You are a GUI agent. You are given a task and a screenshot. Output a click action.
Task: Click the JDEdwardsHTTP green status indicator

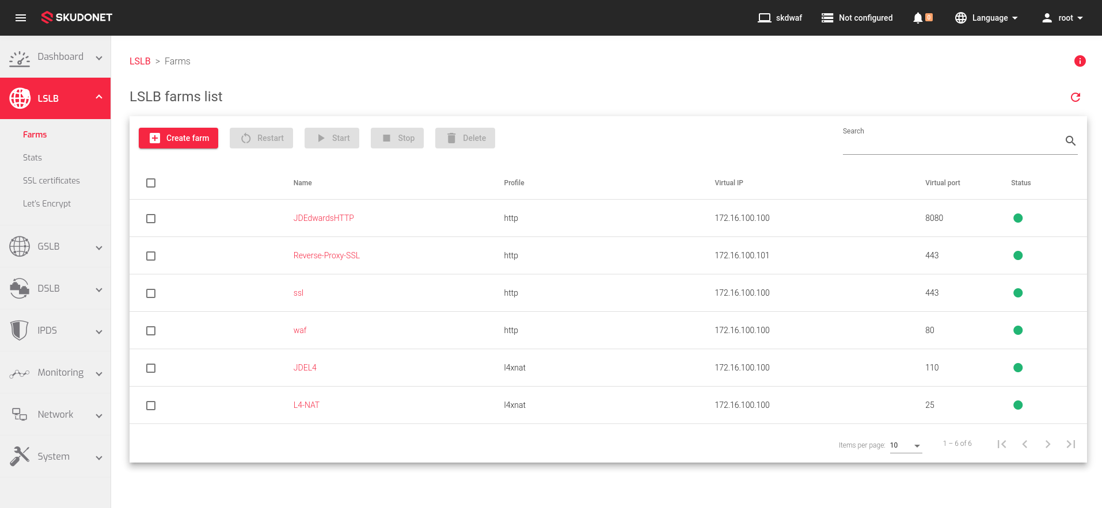tap(1018, 218)
